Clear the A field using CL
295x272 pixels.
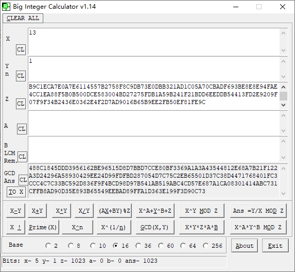coord(22,129)
